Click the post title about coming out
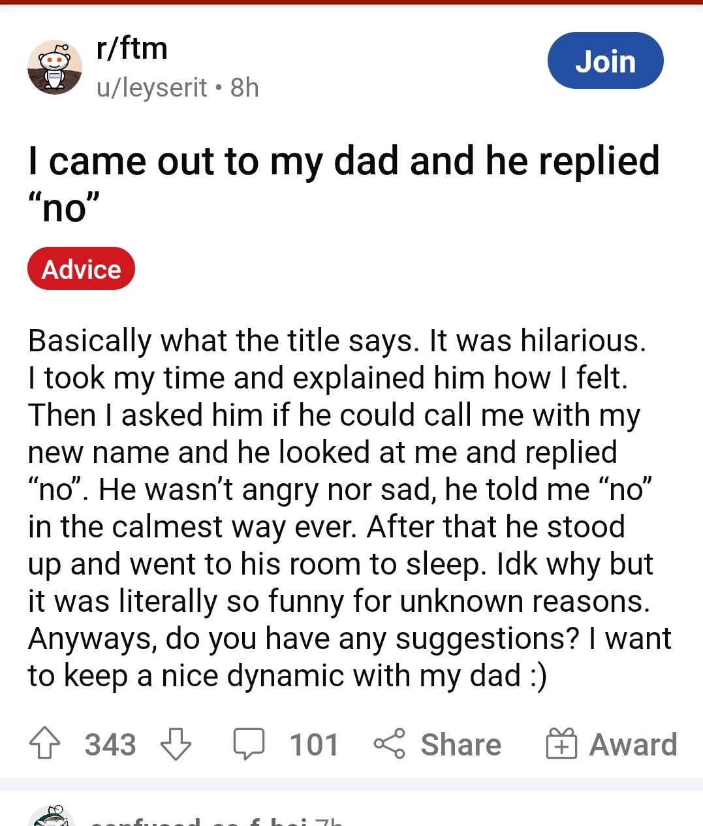The height and width of the screenshot is (826, 703). (x=344, y=184)
